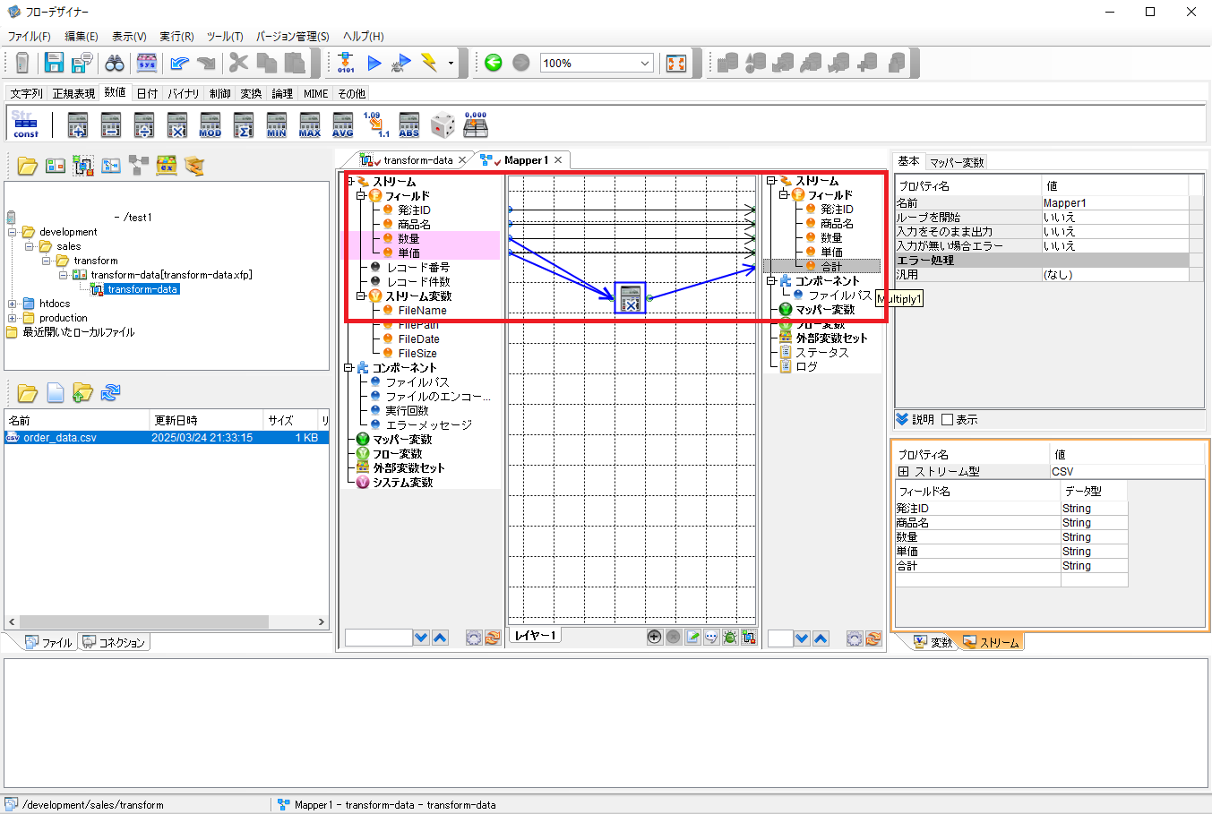Collapse the development folder node
This screenshot has width=1212, height=814.
[x=13, y=232]
